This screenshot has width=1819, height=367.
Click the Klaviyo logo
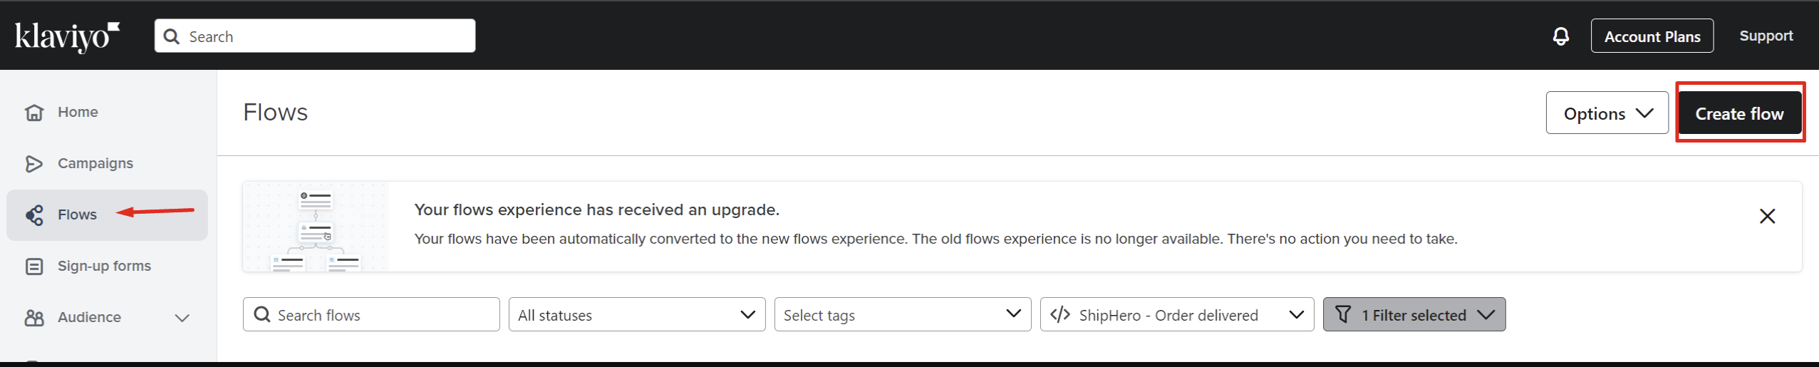point(67,37)
